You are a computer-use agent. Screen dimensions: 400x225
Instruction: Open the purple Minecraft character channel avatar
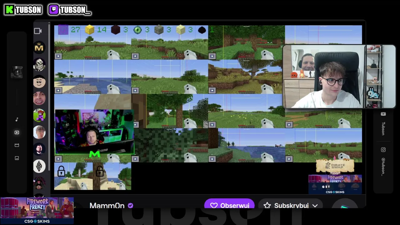(39, 115)
